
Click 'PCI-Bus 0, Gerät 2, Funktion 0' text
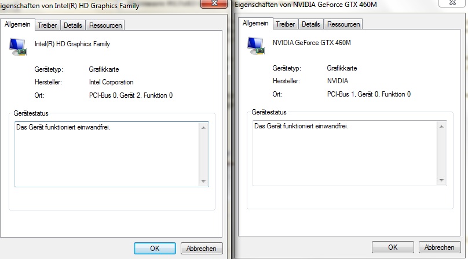[131, 95]
